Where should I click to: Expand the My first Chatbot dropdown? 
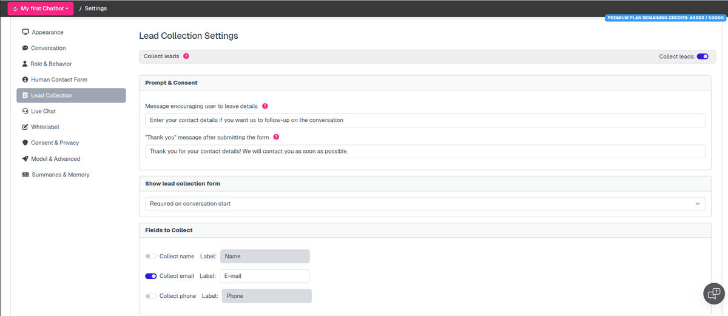pyautogui.click(x=41, y=8)
